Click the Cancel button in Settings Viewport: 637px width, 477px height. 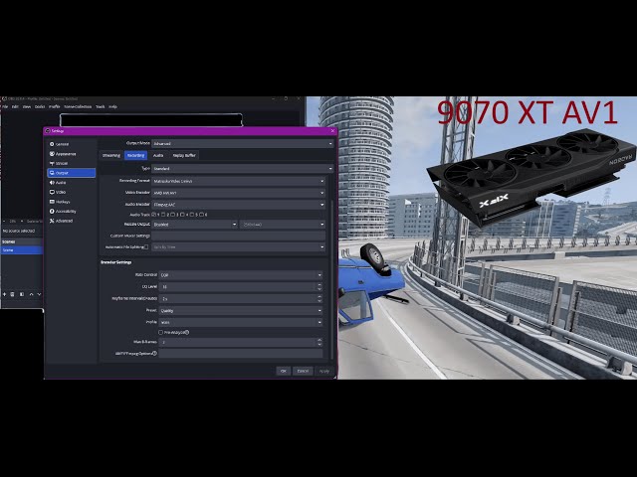pos(303,371)
